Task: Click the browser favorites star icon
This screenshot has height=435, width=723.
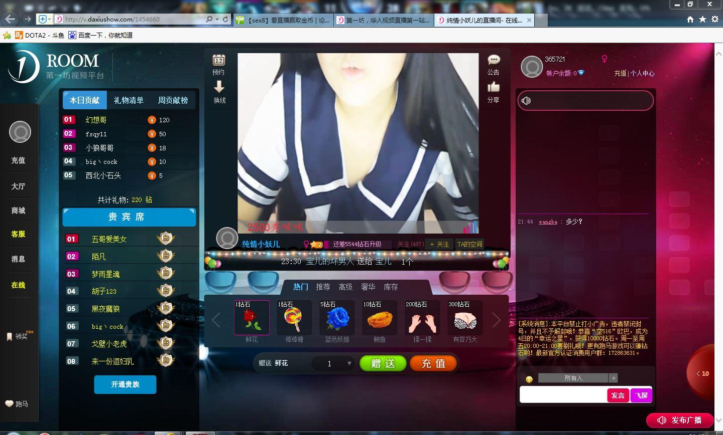Action: coord(702,19)
